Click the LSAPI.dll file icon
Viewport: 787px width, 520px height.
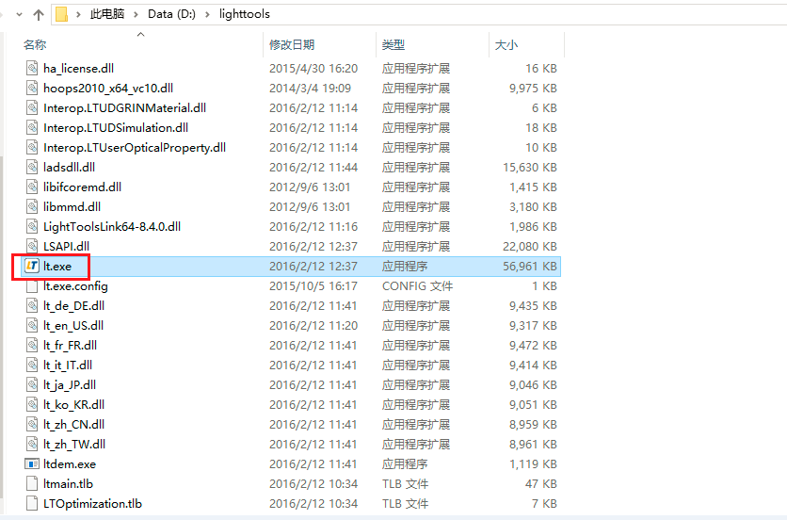pos(32,246)
